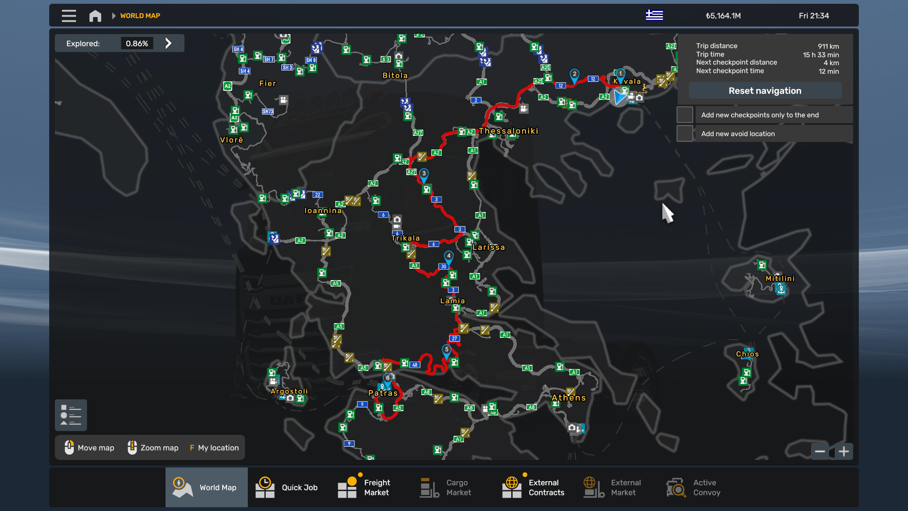Screen dimensions: 908x511
Task: Click the player truck location arrow
Action: pyautogui.click(x=618, y=97)
